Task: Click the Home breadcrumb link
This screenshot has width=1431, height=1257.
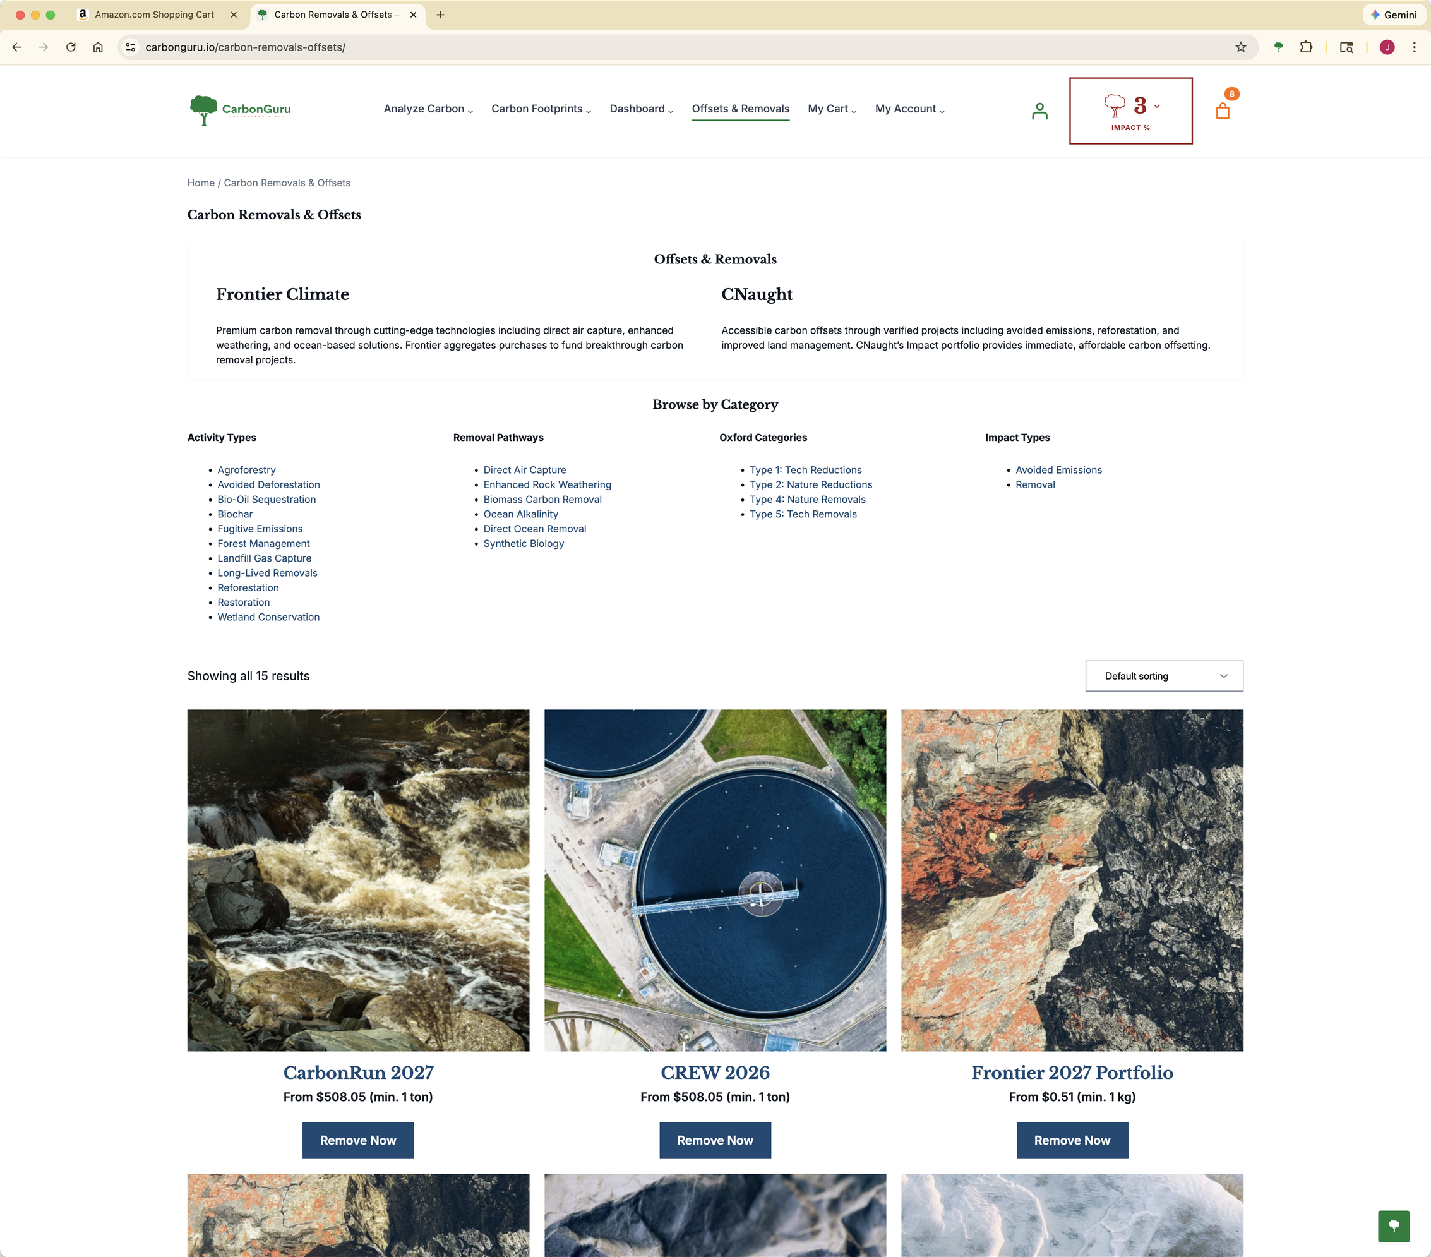Action: click(x=201, y=183)
